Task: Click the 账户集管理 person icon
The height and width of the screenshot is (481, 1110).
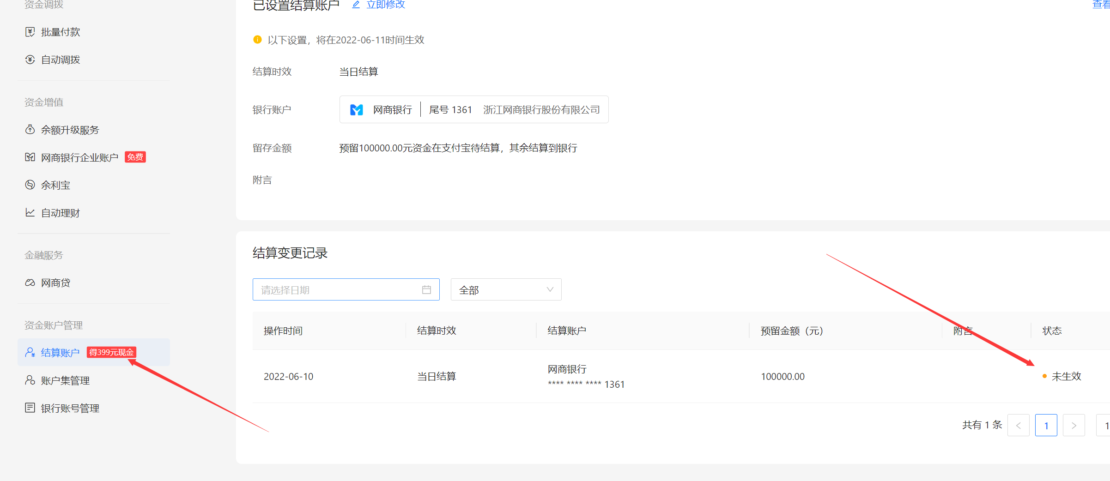Action: (x=30, y=380)
